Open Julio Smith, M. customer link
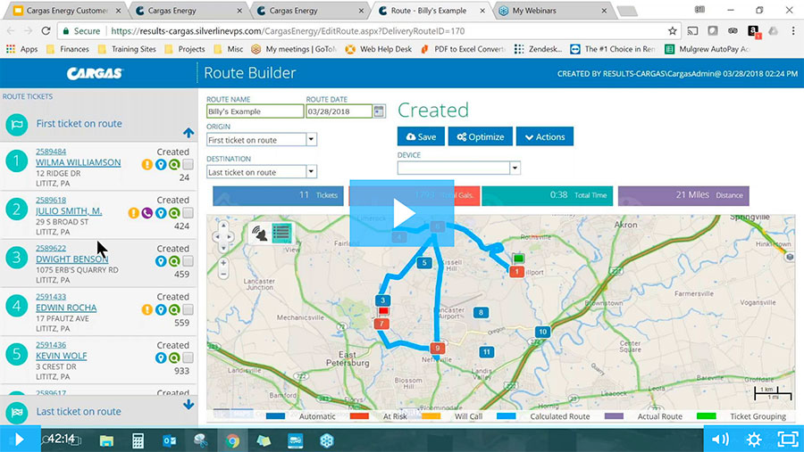Image resolution: width=804 pixels, height=452 pixels. point(69,211)
